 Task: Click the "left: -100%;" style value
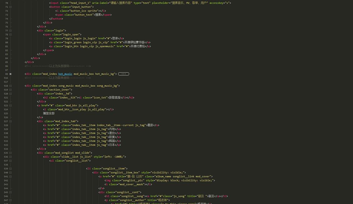coord(113,157)
